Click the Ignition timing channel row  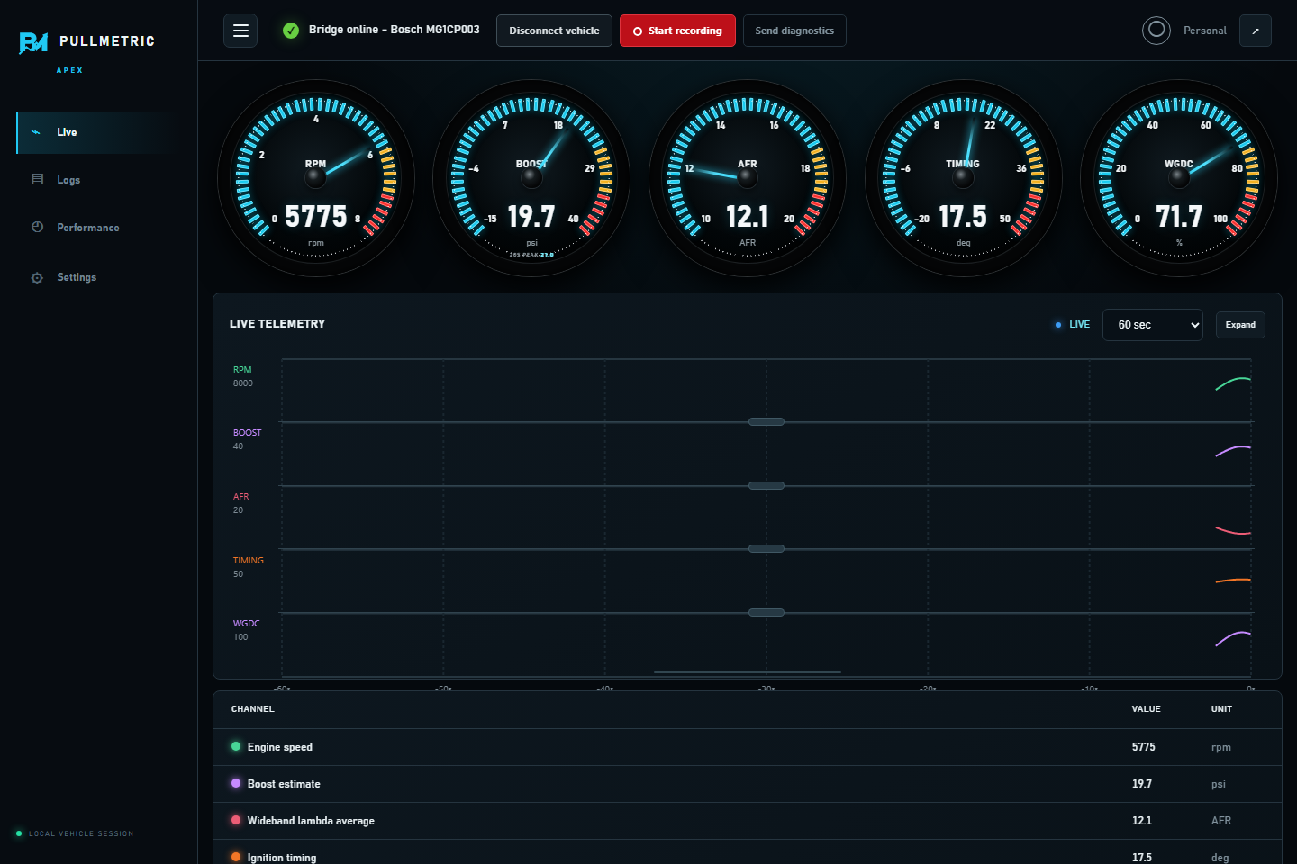coord(748,853)
